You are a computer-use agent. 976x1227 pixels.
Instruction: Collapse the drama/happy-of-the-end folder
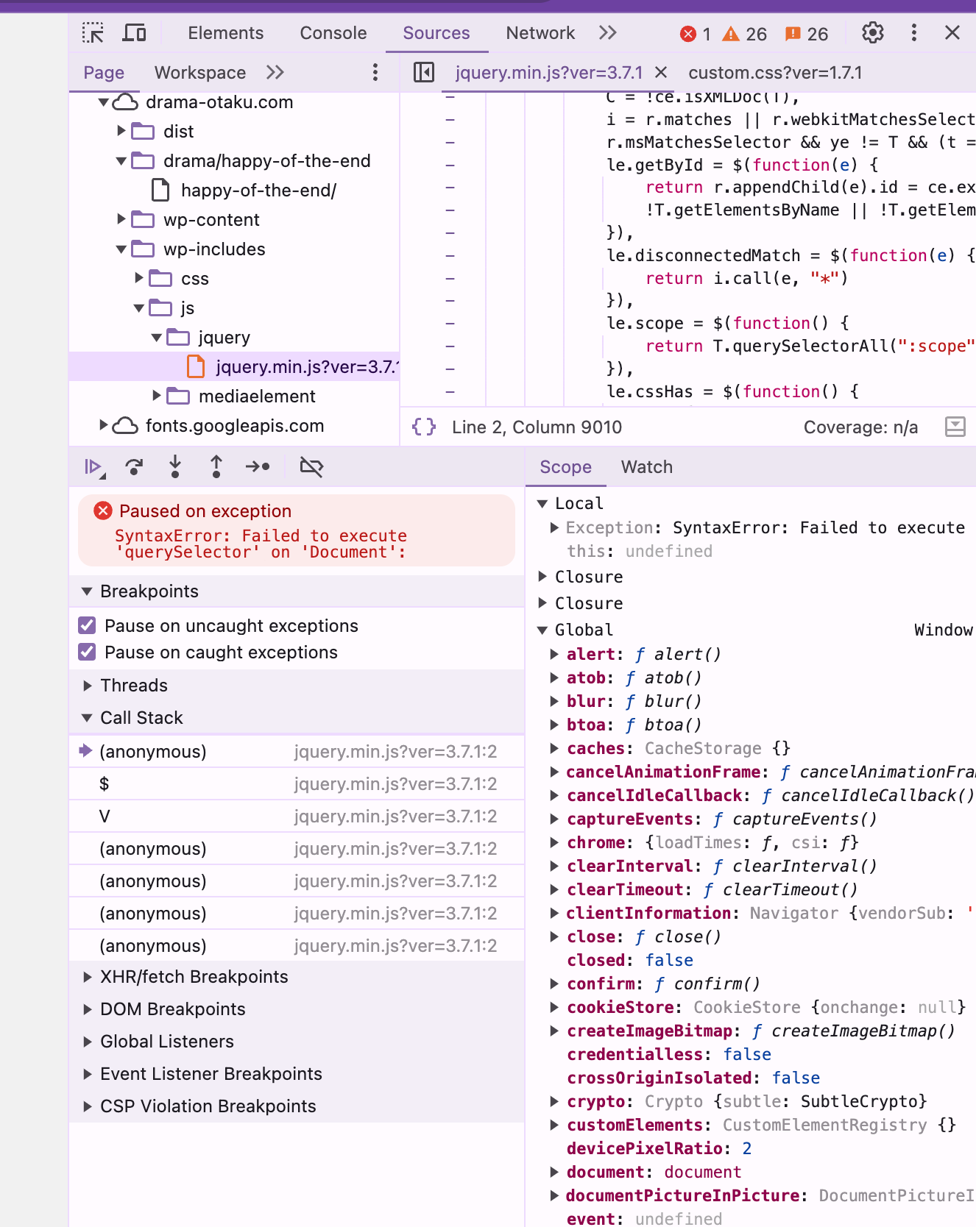(x=121, y=161)
